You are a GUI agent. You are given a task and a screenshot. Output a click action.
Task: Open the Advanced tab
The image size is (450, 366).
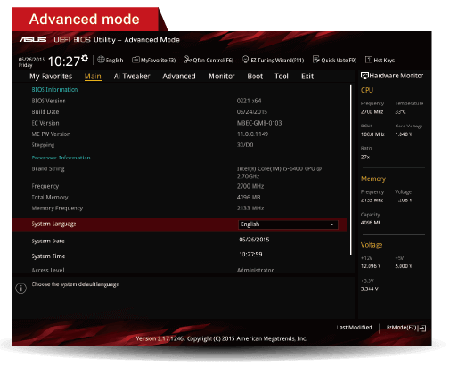179,77
